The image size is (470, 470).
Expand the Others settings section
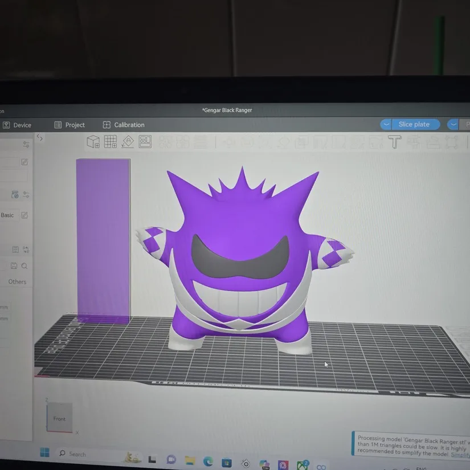[17, 281]
